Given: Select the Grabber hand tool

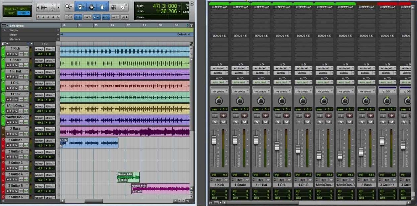Looking at the screenshot, I should (x=101, y=7).
